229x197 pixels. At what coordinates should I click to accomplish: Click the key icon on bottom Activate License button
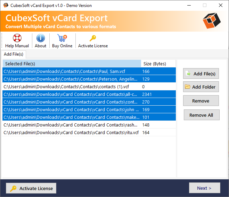point(13,188)
